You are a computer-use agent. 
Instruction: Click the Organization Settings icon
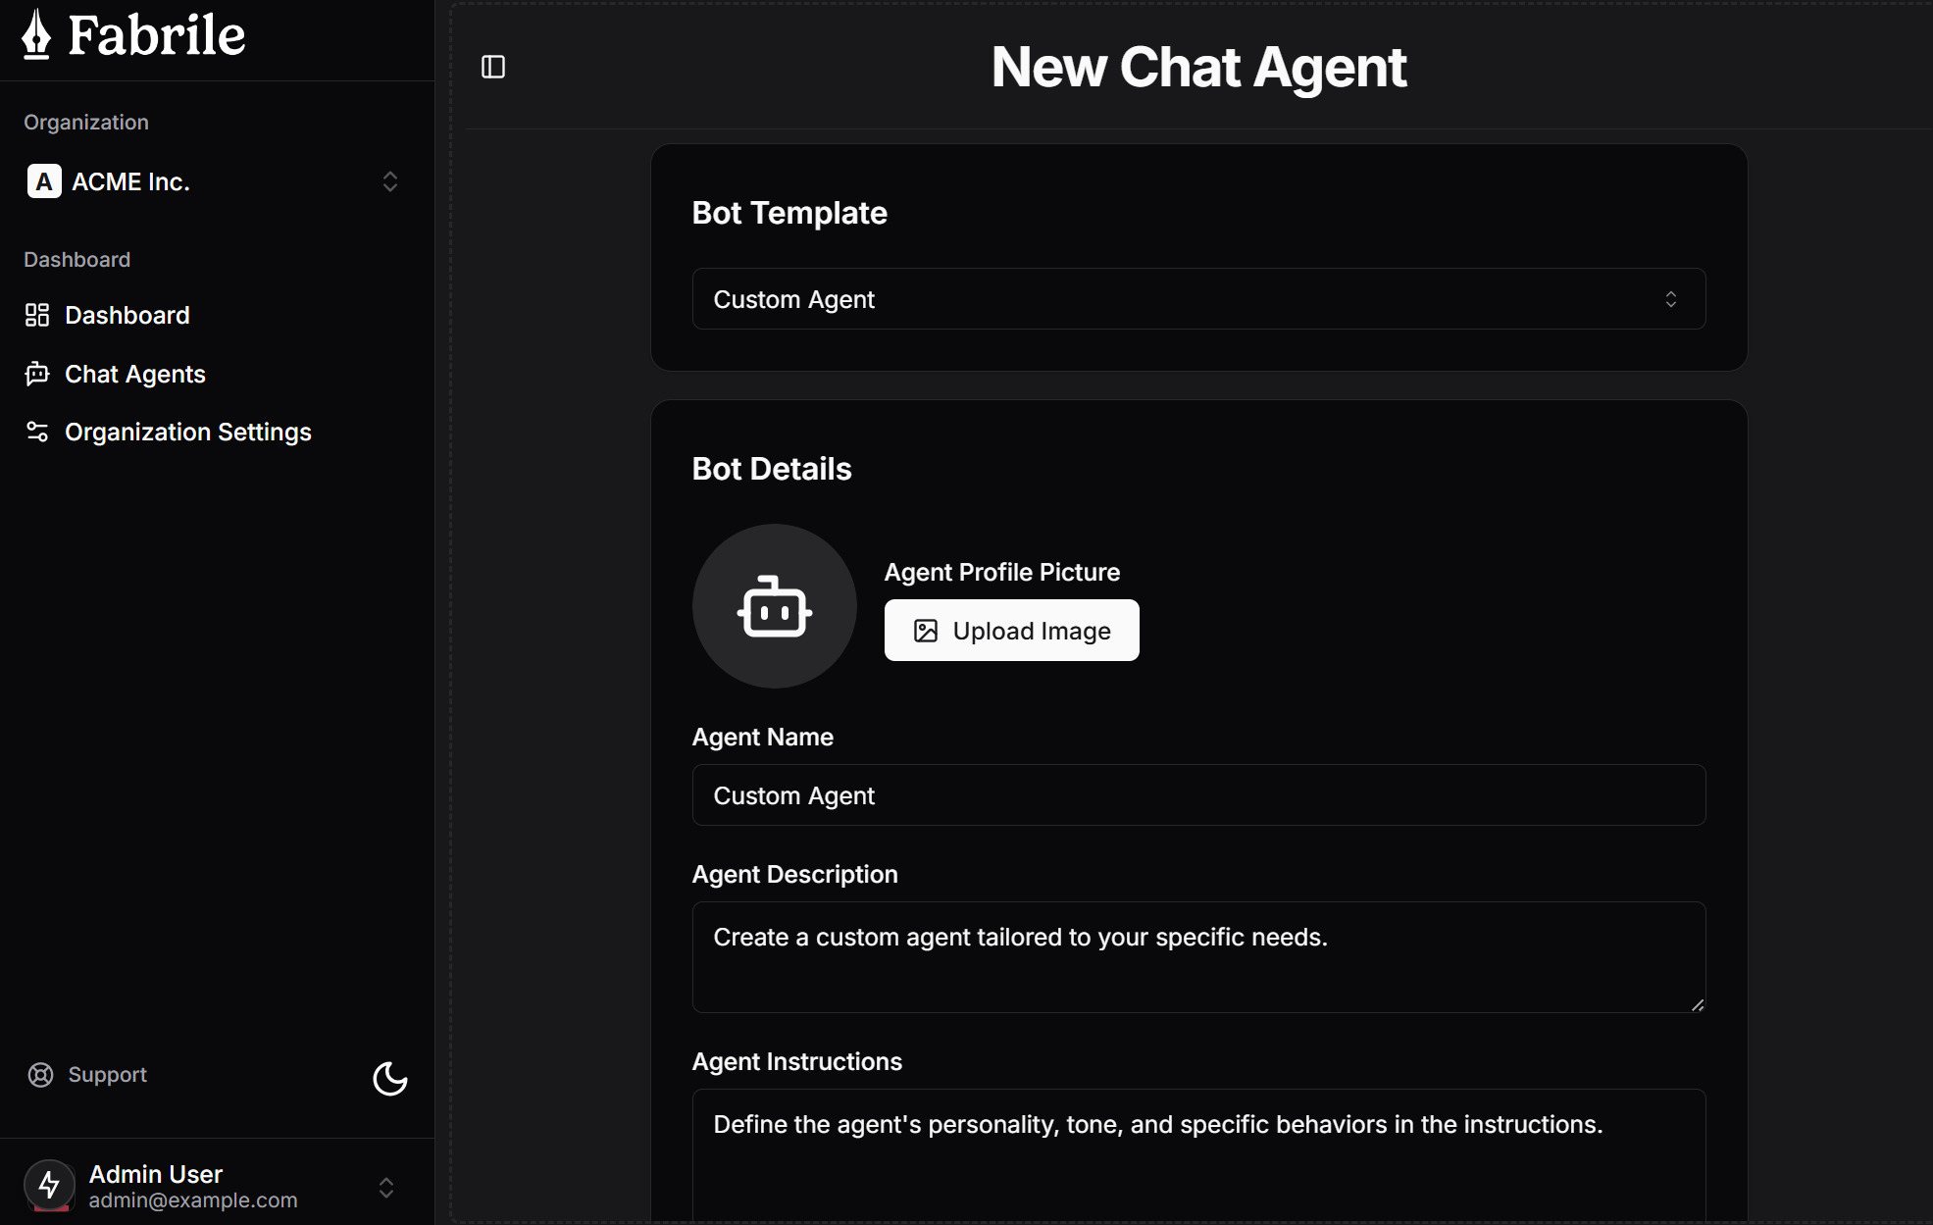(x=36, y=432)
